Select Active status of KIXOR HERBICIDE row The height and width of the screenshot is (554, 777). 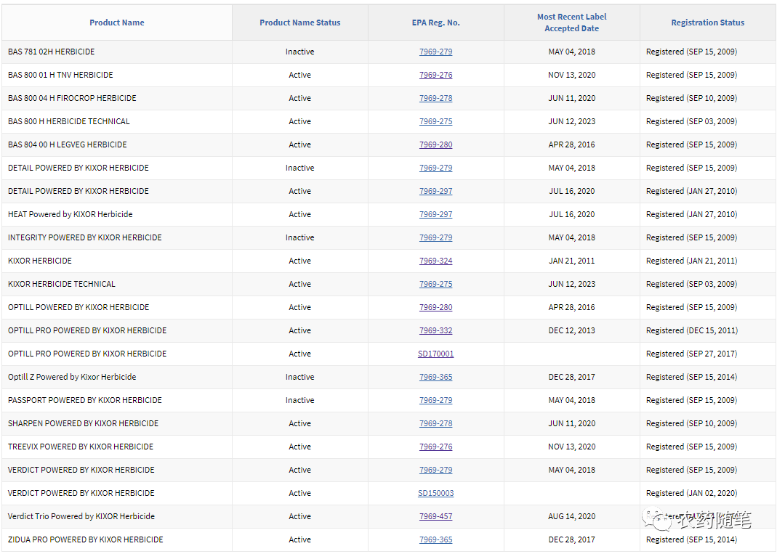(299, 261)
